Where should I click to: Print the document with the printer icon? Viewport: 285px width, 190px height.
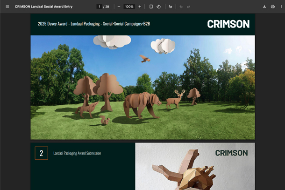[273, 7]
